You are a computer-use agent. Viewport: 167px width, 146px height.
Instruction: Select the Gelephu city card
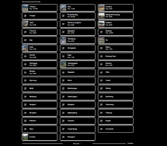(116, 24)
